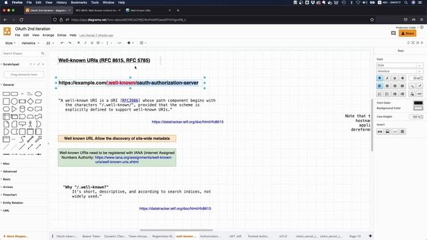Expand the Flowchart shapes section

[x=10, y=195]
